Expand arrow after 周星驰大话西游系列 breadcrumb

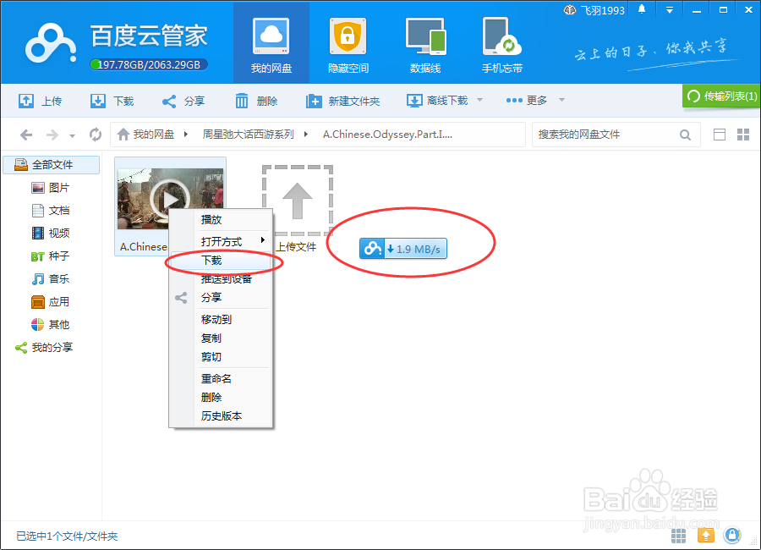[x=306, y=134]
